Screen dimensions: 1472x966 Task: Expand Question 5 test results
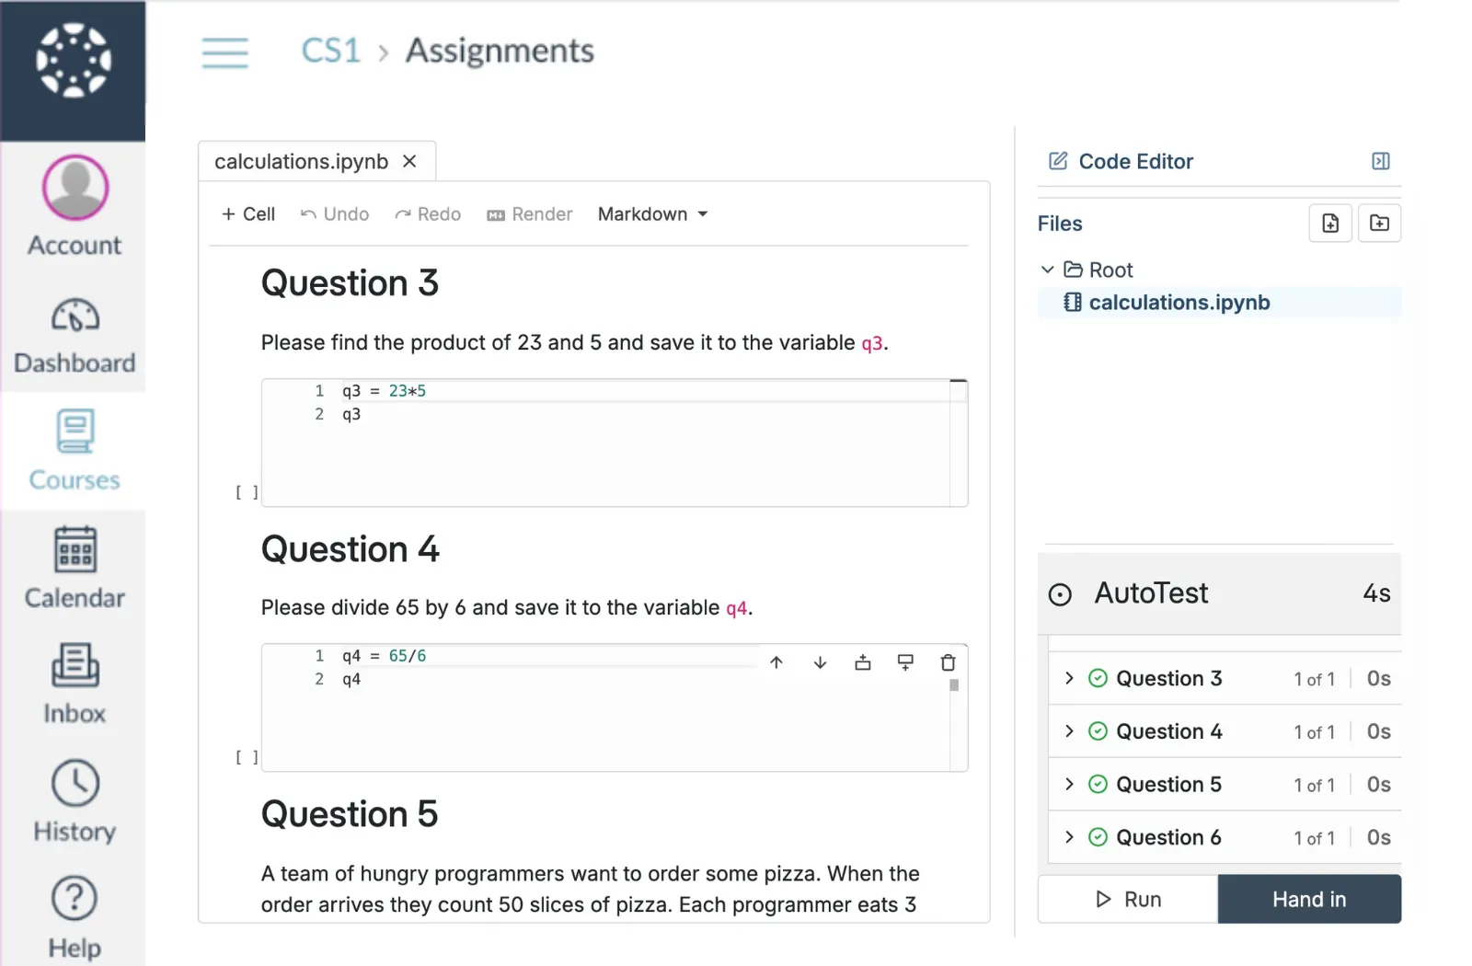point(1069,784)
